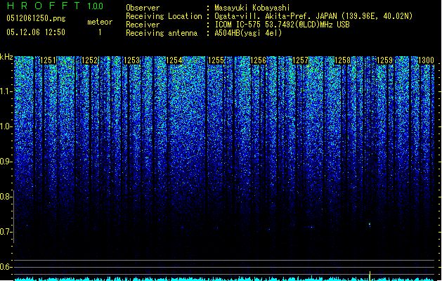This screenshot has width=442, height=281.
Task: Click the 1255 time marker
Action: [x=216, y=60]
